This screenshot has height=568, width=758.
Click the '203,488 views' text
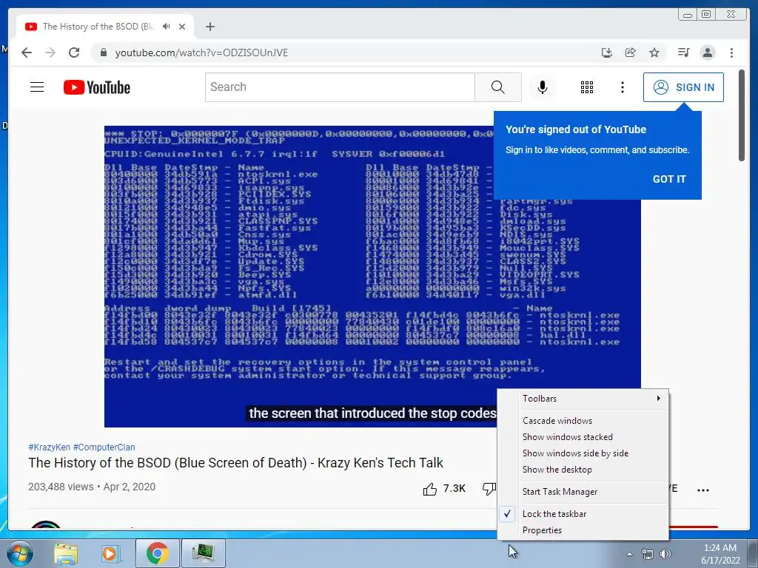click(x=61, y=487)
